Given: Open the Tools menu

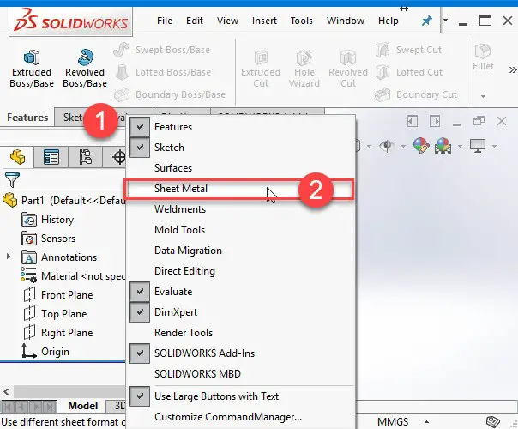Looking at the screenshot, I should [301, 21].
